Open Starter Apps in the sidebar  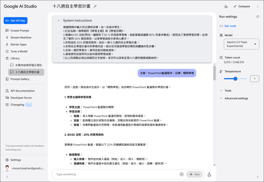19,44
